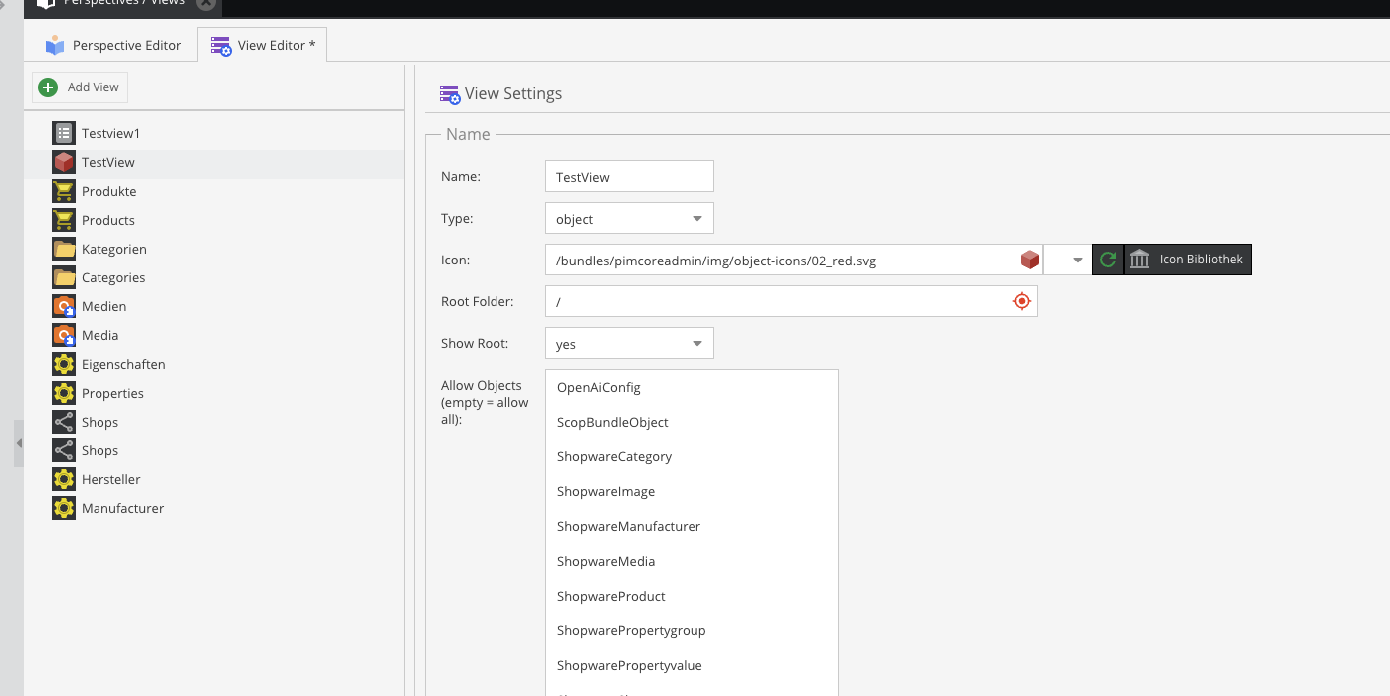This screenshot has height=696, width=1390.
Task: Select ShopwarePropertygroup in Allow Objects list
Action: [x=692, y=630]
